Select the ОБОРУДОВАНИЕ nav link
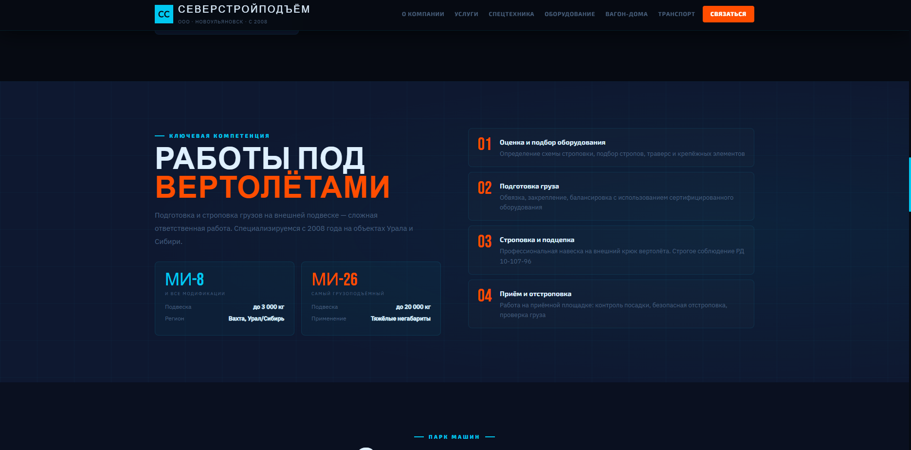The height and width of the screenshot is (450, 911). (570, 14)
